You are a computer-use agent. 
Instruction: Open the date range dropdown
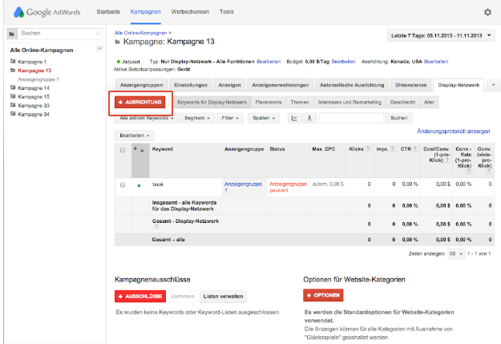(441, 35)
